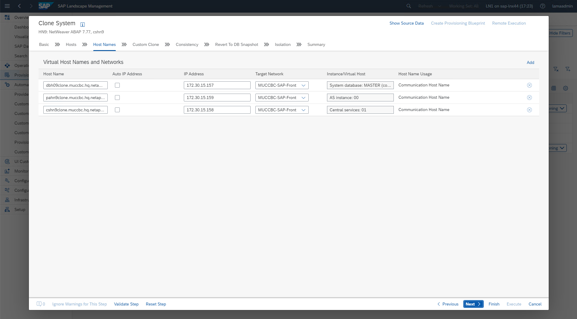Image resolution: width=577 pixels, height=319 pixels.
Task: Click the messages icon in footer
Action: pos(39,304)
